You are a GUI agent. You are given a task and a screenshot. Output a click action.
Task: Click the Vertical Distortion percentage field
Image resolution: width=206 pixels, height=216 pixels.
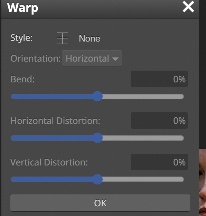pyautogui.click(x=159, y=162)
